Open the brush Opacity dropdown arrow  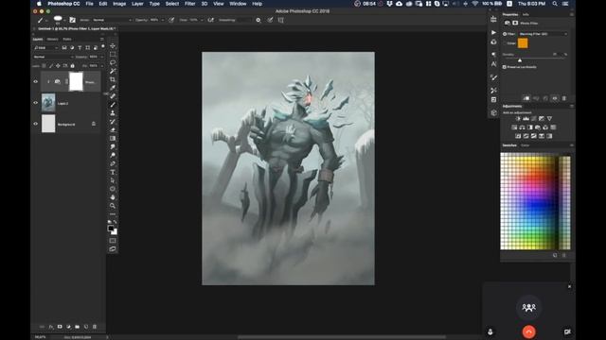click(x=163, y=20)
